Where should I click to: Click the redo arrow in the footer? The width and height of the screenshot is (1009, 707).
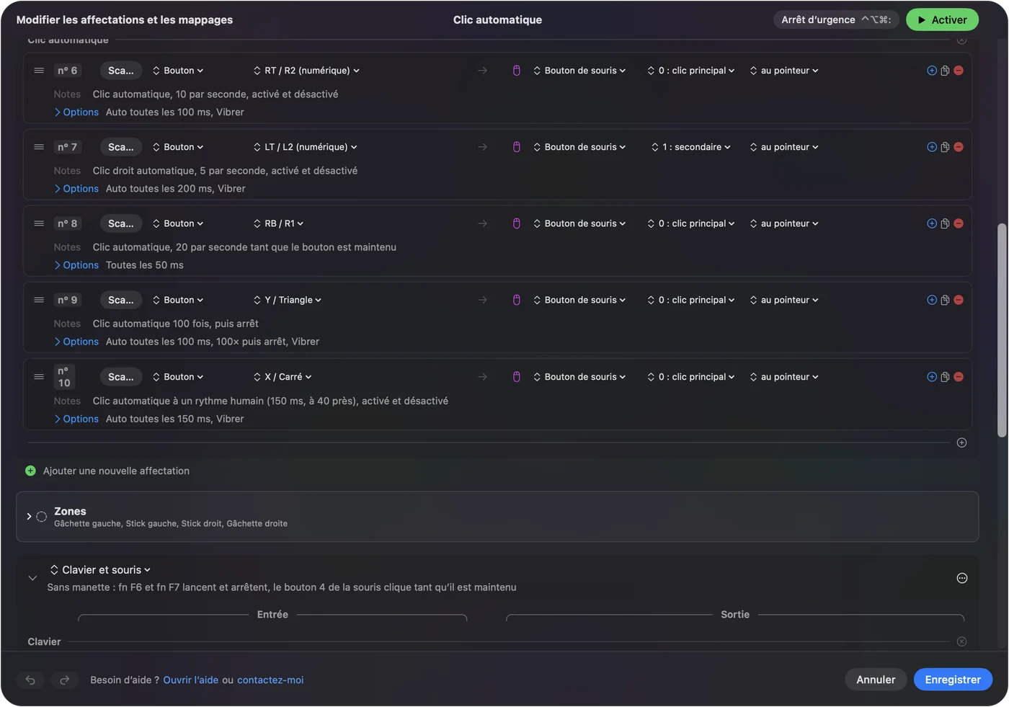(64, 680)
